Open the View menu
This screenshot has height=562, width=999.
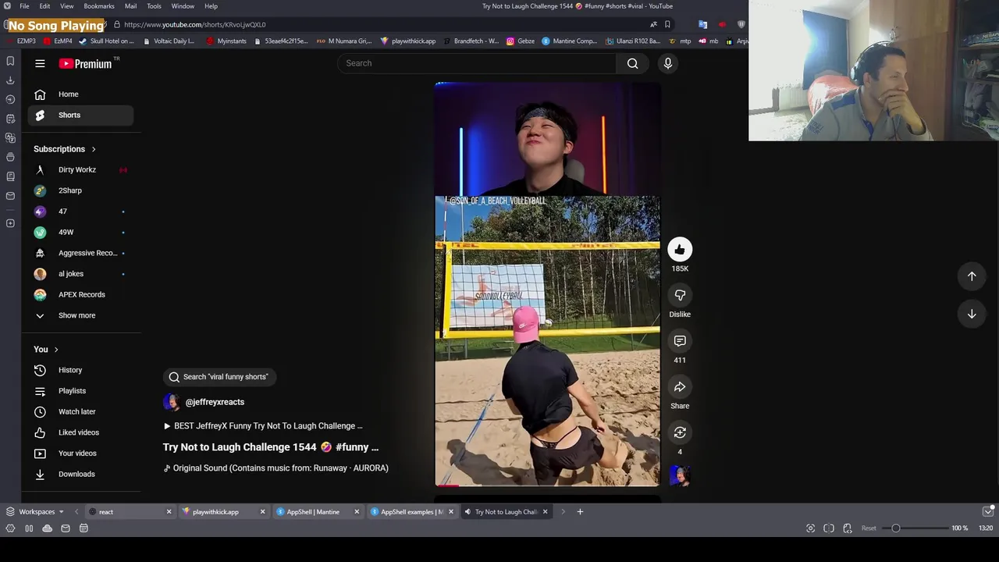[66, 6]
